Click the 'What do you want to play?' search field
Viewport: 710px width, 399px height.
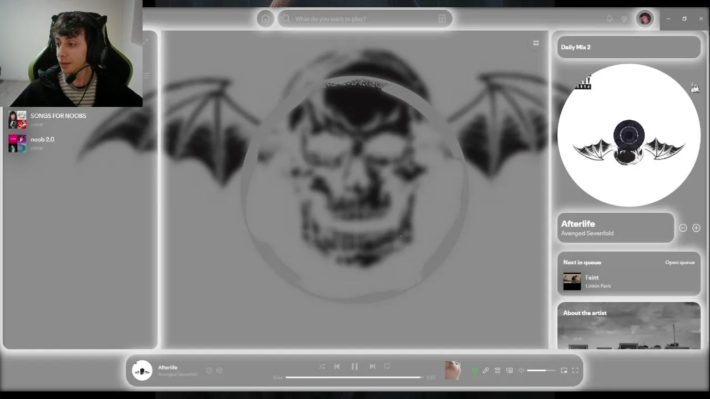tap(365, 19)
